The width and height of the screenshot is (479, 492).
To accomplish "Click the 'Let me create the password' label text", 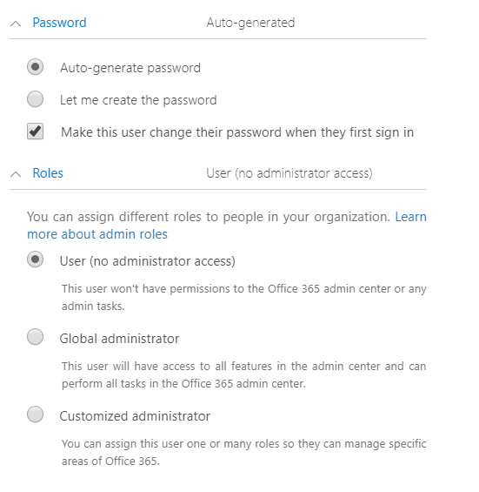I will click(138, 100).
